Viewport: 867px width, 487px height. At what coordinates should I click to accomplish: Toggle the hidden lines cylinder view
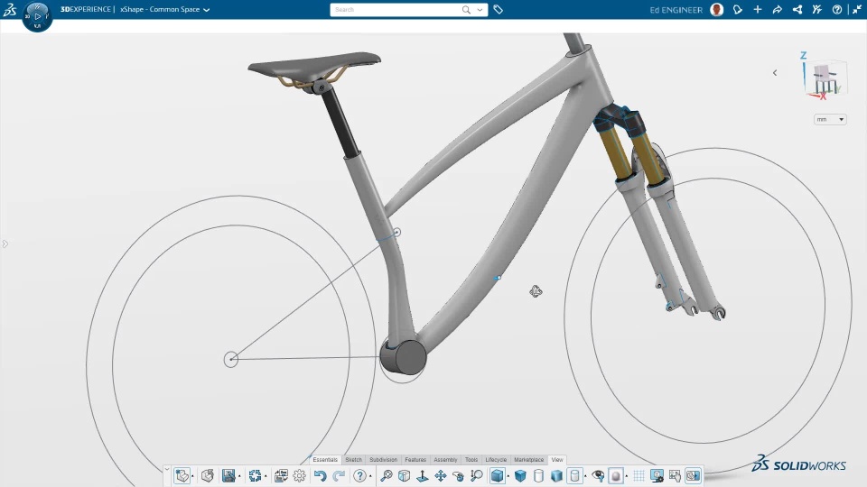(x=574, y=475)
